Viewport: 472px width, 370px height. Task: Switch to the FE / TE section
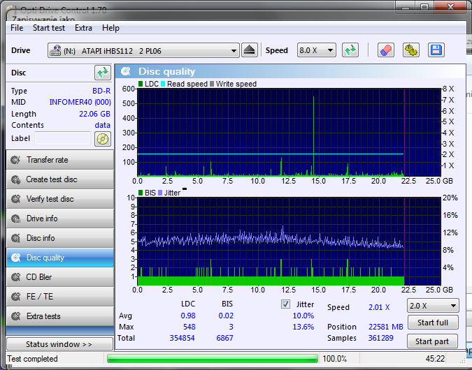(60, 297)
